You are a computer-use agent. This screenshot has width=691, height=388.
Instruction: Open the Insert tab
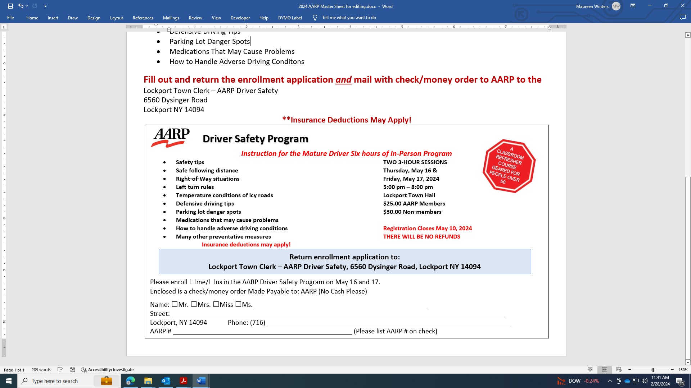tap(53, 18)
